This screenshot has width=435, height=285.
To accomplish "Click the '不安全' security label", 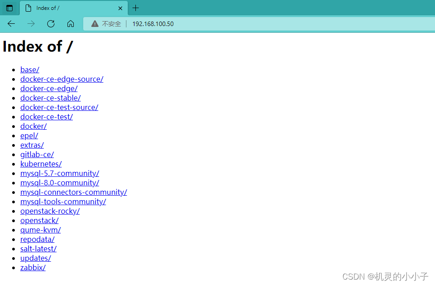I will (112, 24).
